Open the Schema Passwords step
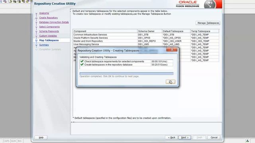This screenshot has height=143, width=255. [x=49, y=31]
